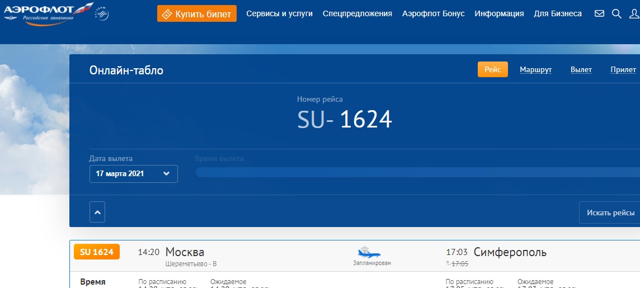Image resolution: width=640 pixels, height=288 pixels.
Task: Open the Информация menu
Action: click(x=499, y=13)
